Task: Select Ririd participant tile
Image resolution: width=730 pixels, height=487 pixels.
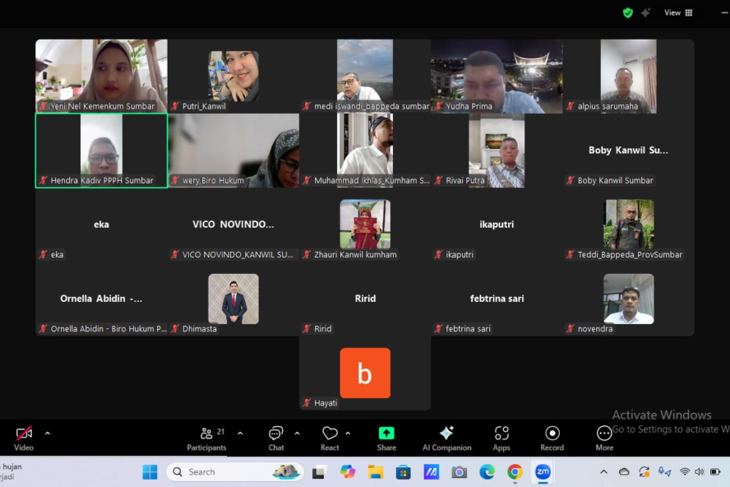Action: tap(365, 299)
